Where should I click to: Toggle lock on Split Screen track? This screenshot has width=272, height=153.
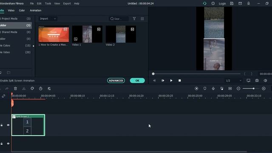coord(2,125)
